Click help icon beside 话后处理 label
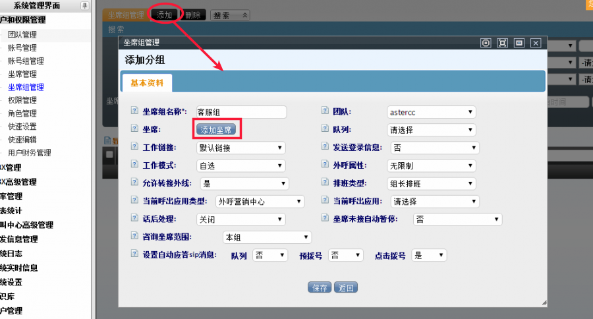 pyautogui.click(x=136, y=218)
